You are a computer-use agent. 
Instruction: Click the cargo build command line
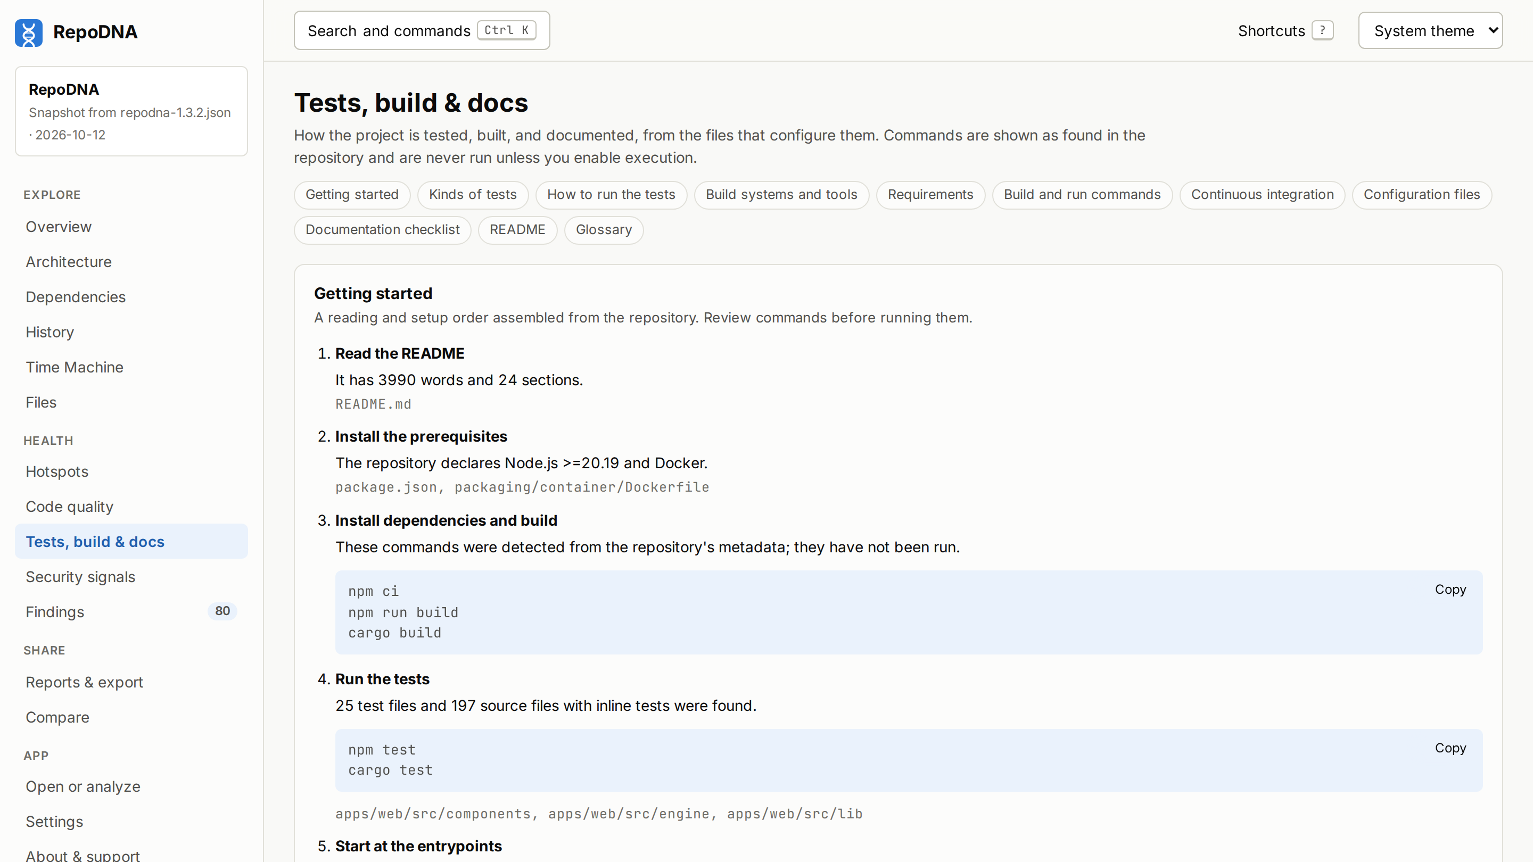[394, 633]
